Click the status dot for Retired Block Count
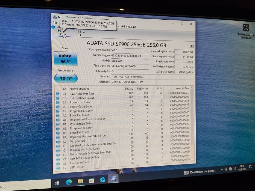 pyautogui.click(x=58, y=98)
